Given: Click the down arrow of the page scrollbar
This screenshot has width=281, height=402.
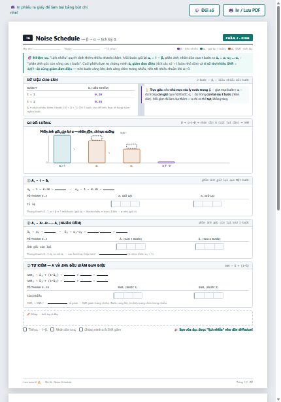Looking at the screenshot, I should pos(278,399).
